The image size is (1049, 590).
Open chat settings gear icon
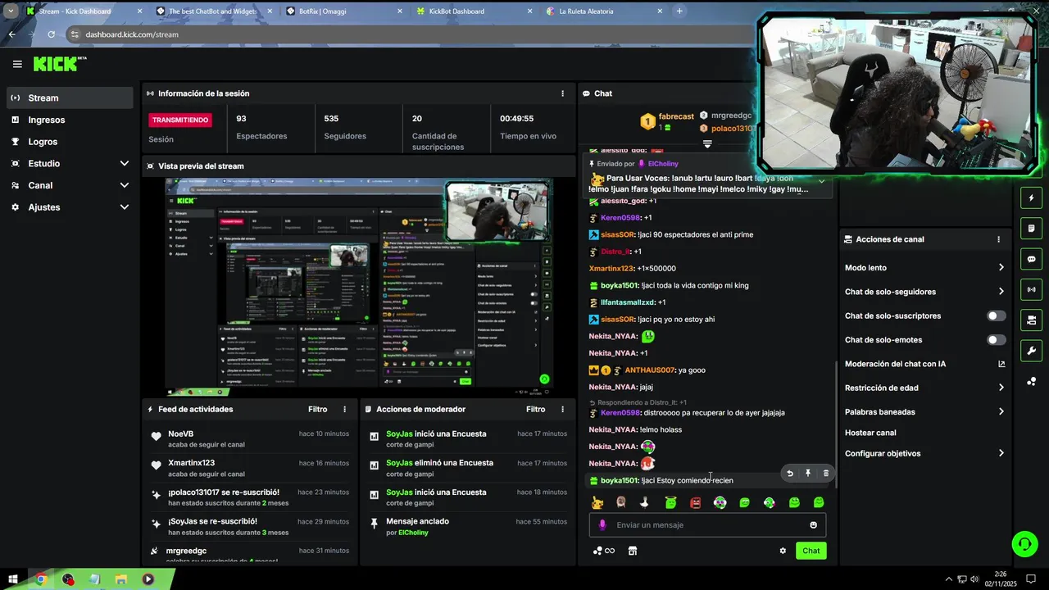coord(783,551)
